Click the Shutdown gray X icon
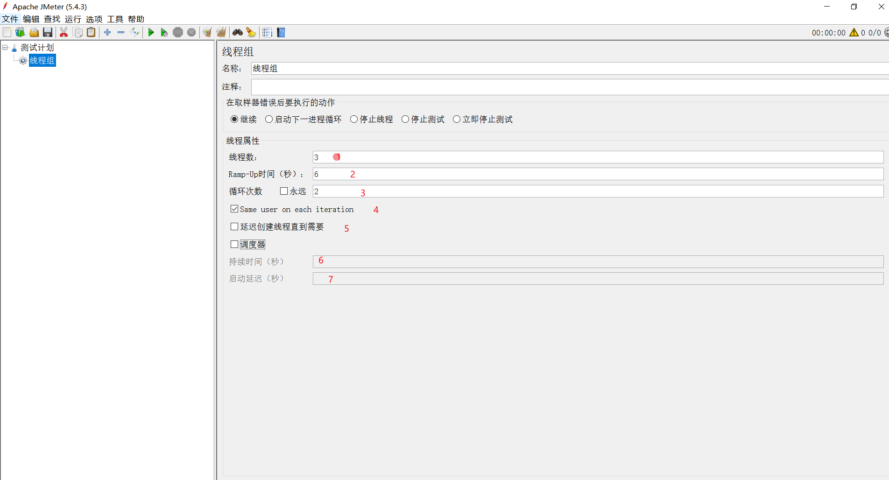The image size is (889, 480). pos(191,32)
